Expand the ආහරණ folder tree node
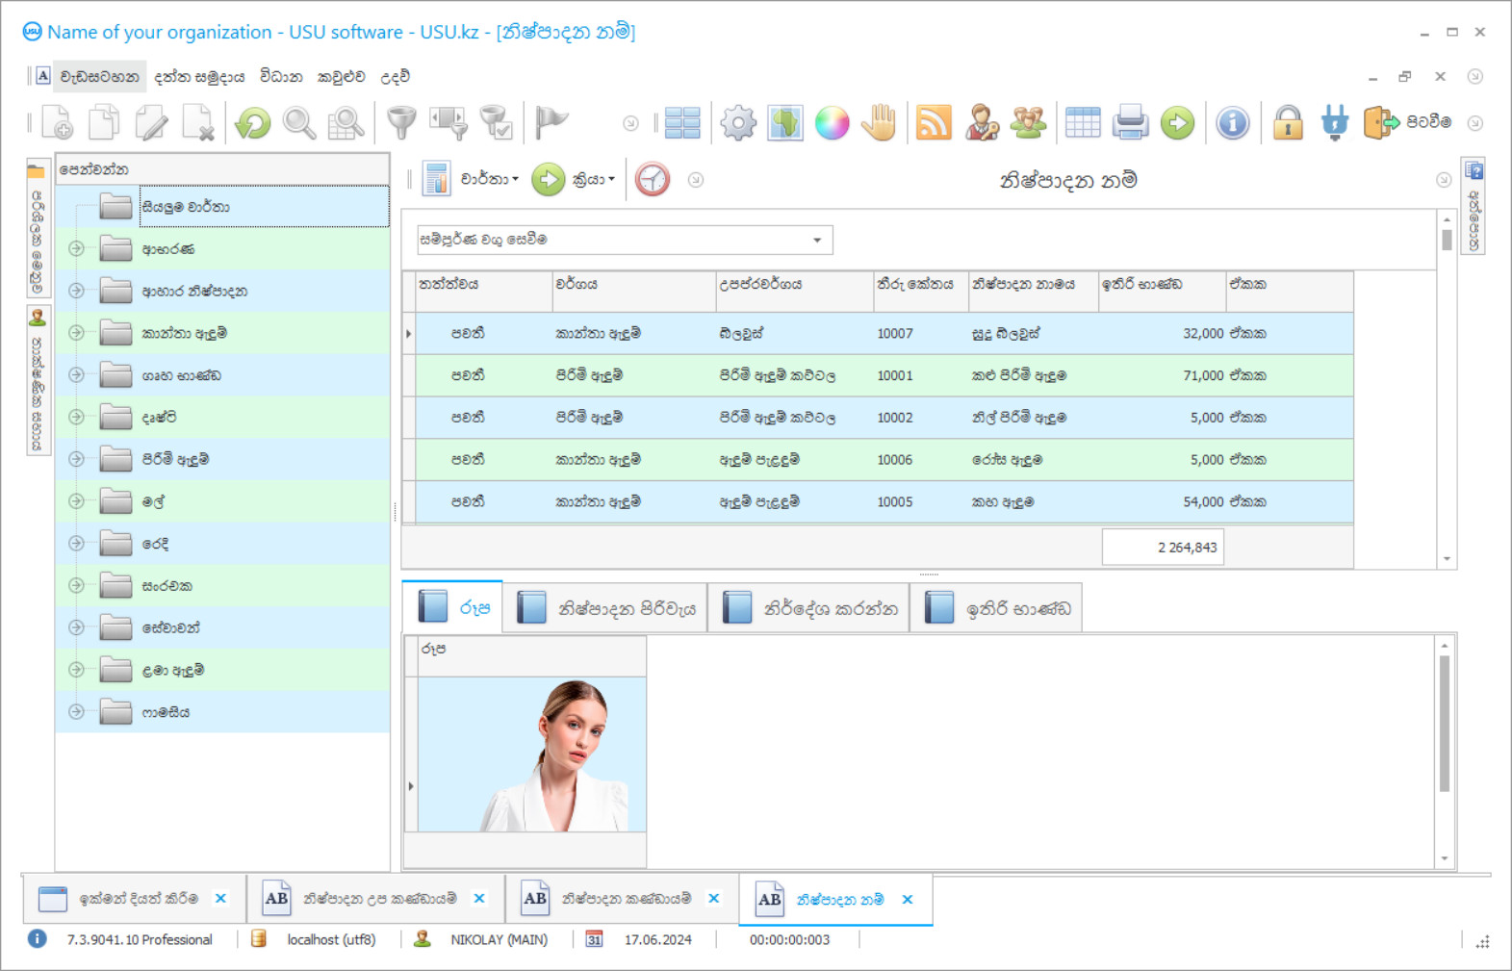Screen dimensions: 1512x971 pos(76,249)
